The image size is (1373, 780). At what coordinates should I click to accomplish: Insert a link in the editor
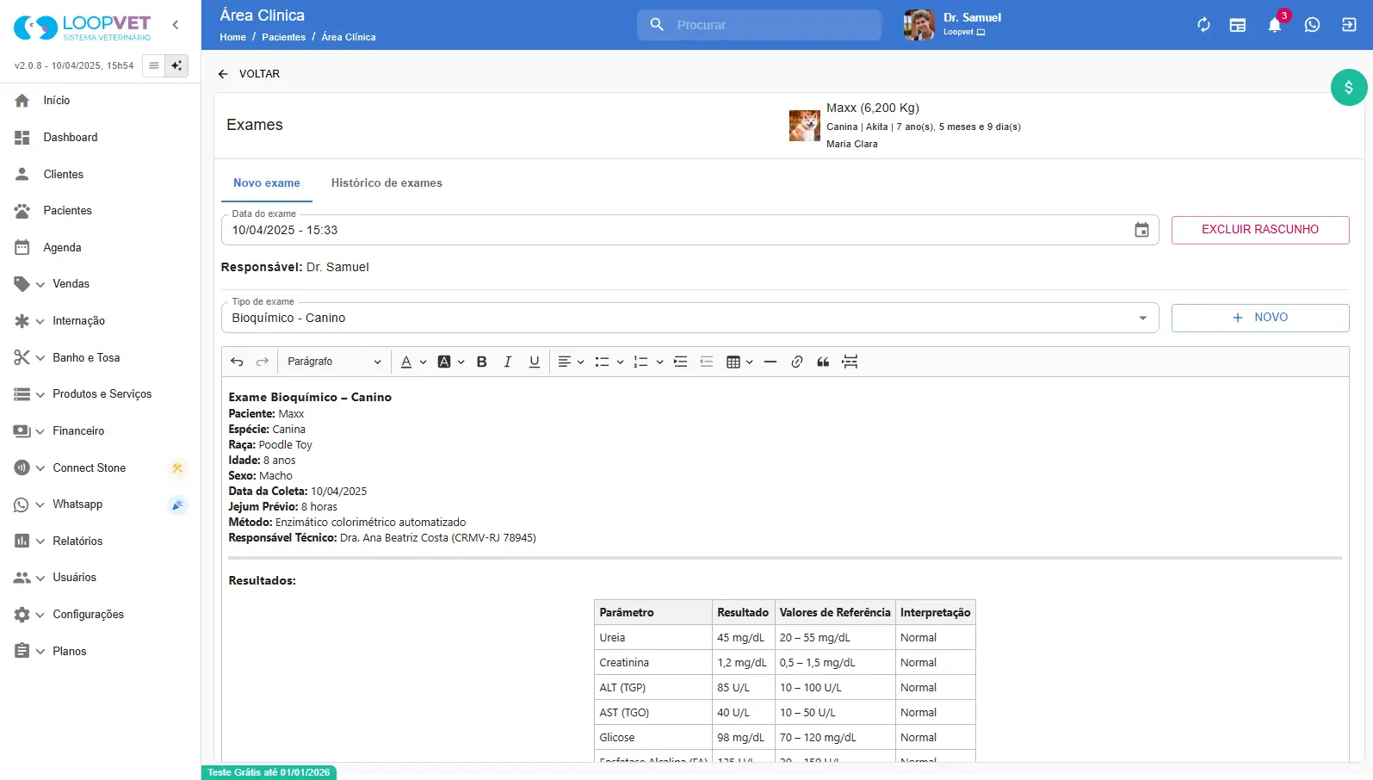pos(796,362)
